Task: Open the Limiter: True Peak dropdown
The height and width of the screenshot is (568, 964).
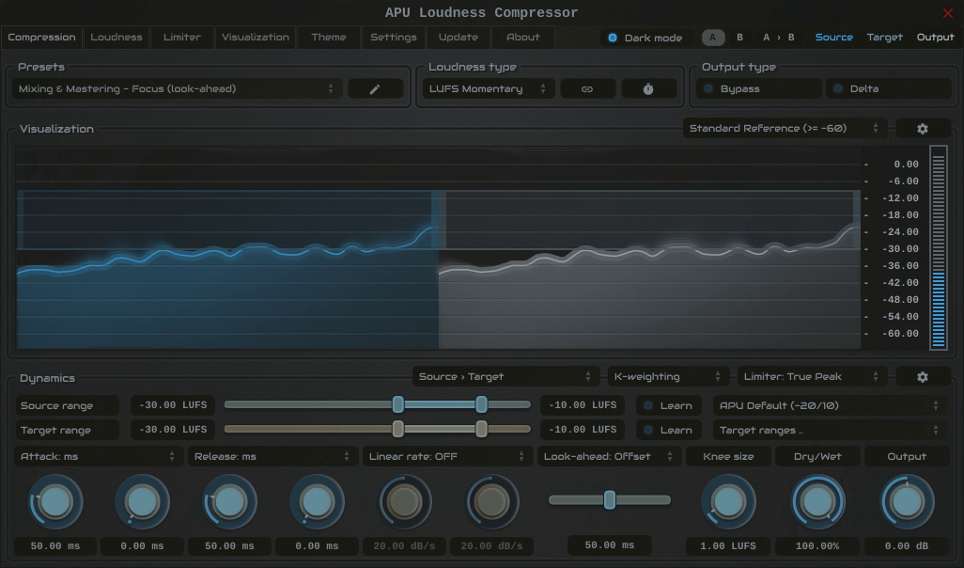Action: point(812,376)
